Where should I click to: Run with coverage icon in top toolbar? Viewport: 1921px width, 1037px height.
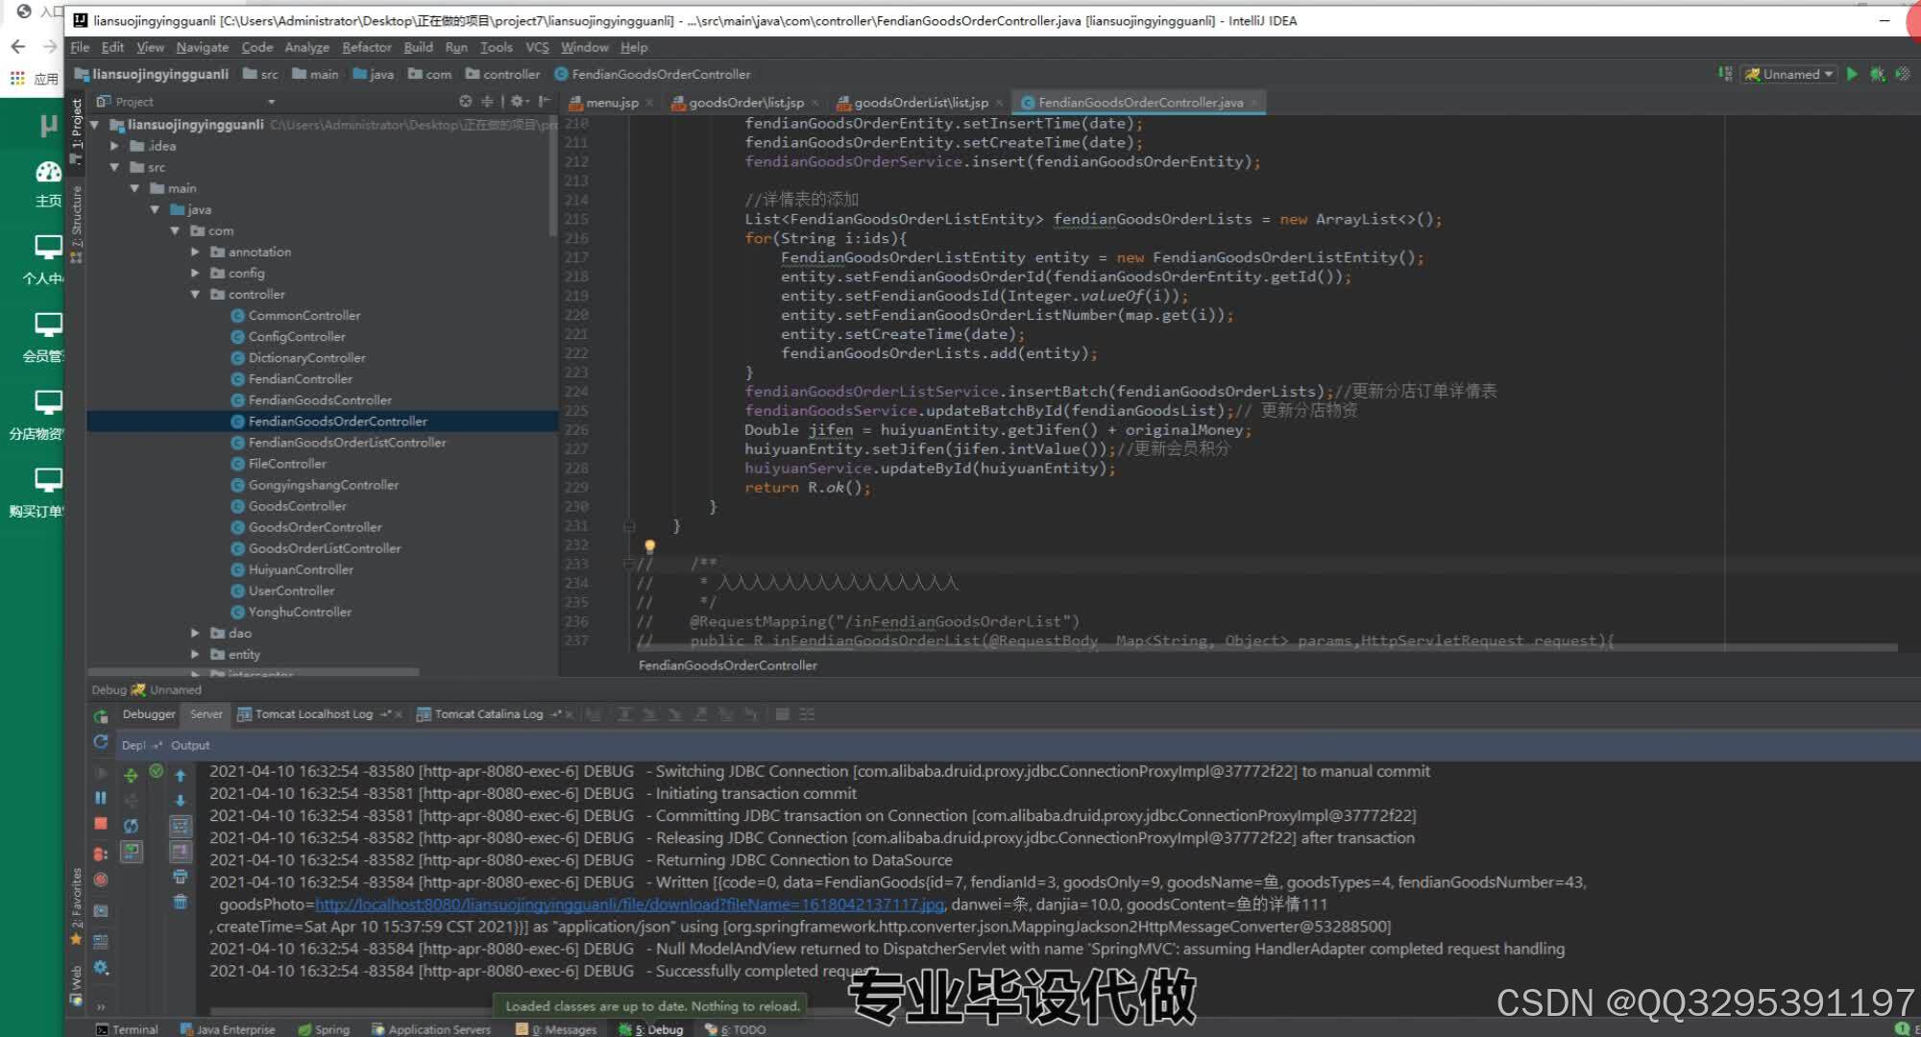1901,74
